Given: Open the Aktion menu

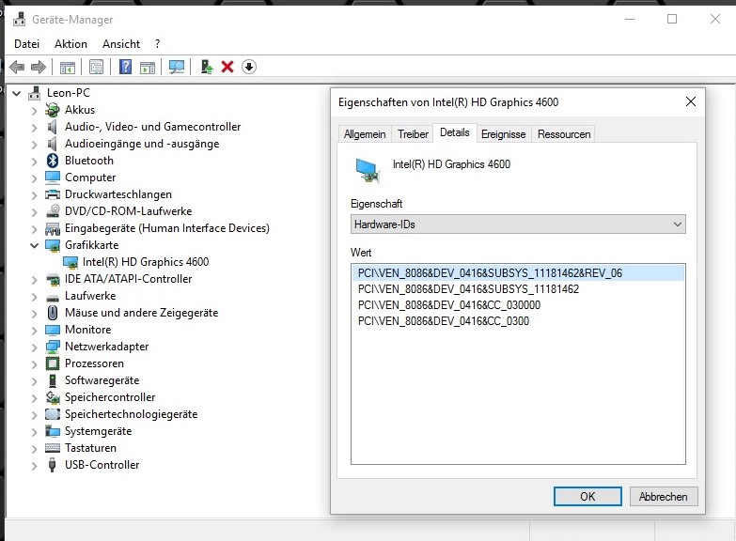Looking at the screenshot, I should 70,44.
